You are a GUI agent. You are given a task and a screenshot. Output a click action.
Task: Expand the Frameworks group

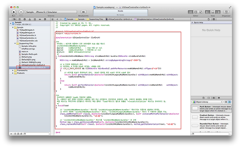pos(13,70)
